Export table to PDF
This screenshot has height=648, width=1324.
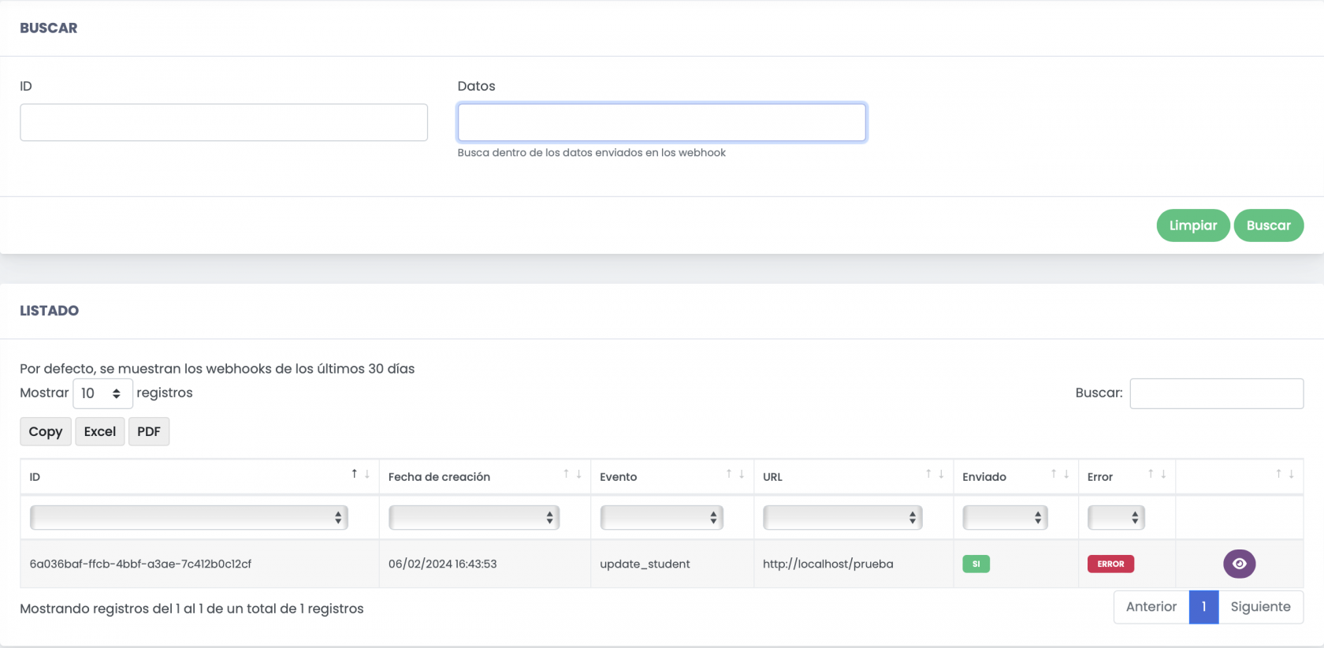click(x=149, y=431)
